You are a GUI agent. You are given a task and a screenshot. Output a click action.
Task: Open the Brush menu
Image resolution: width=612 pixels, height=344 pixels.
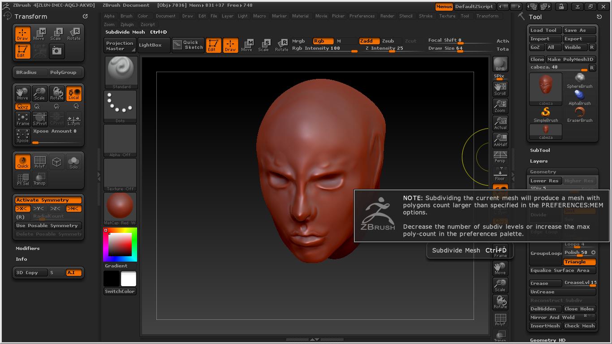coord(126,16)
